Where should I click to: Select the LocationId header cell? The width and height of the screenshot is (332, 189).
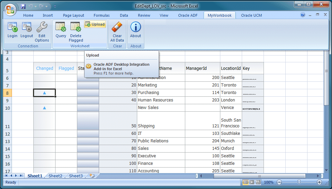[x=231, y=68]
